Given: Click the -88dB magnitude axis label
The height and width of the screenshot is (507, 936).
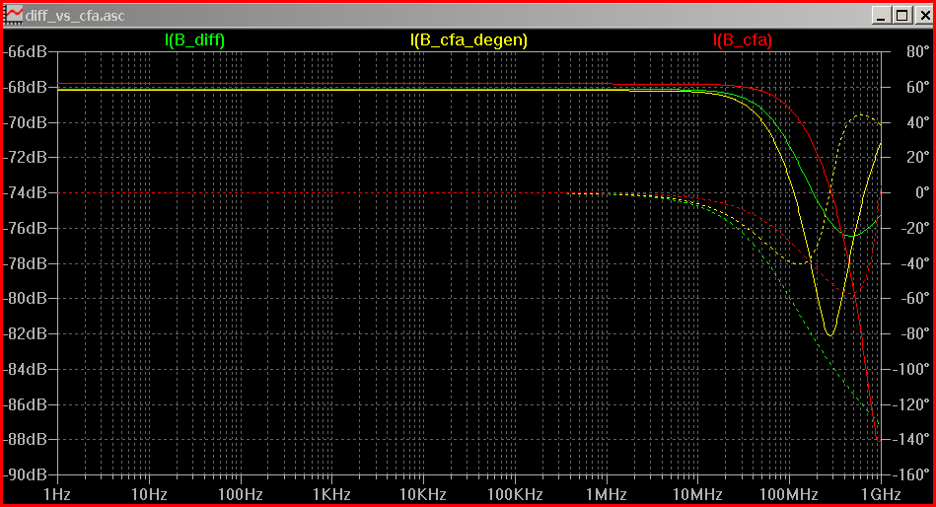Looking at the screenshot, I should (25, 439).
